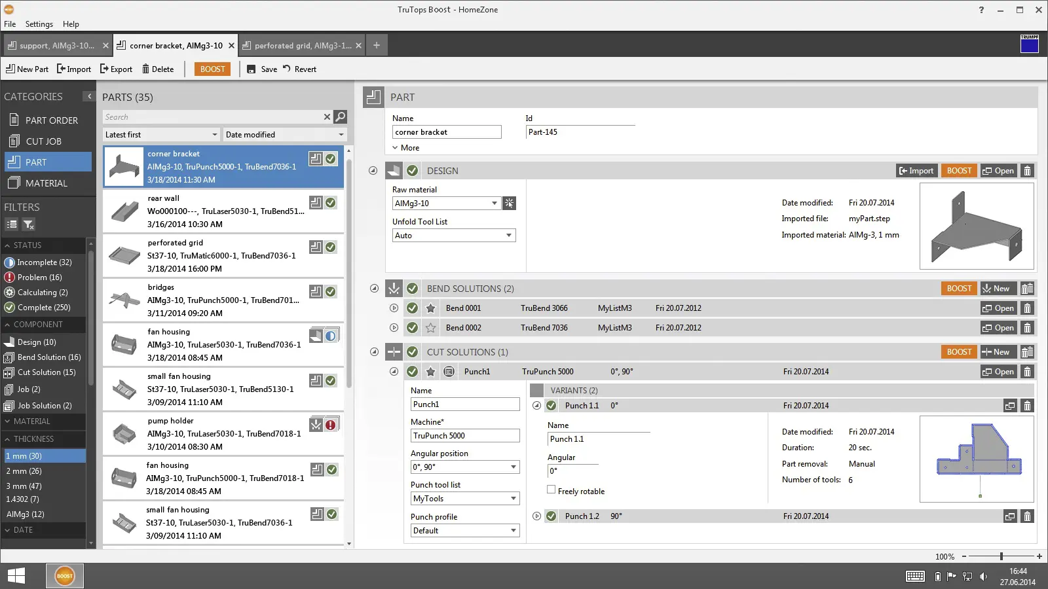Enable the Freely rotable checkbox
The height and width of the screenshot is (589, 1048).
tap(552, 490)
